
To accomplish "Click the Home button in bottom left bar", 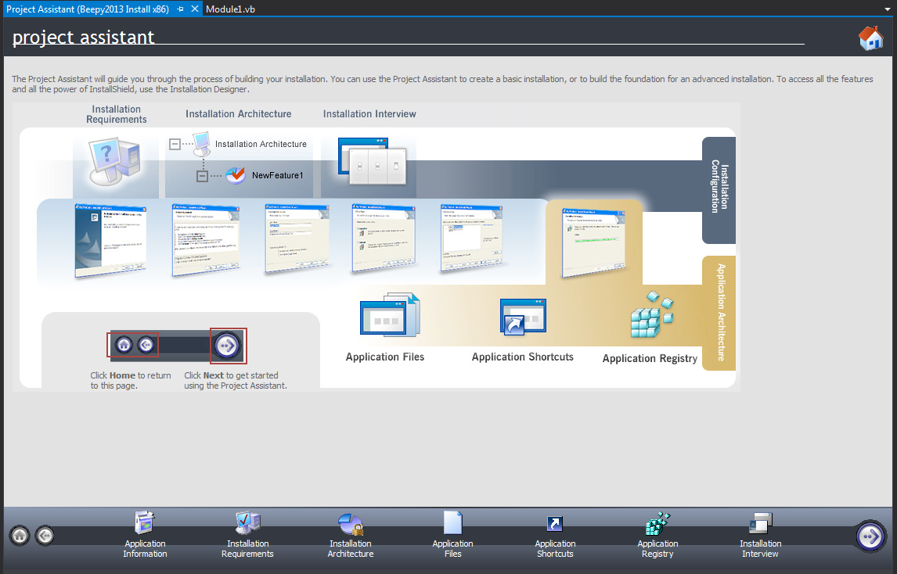I will (x=20, y=536).
